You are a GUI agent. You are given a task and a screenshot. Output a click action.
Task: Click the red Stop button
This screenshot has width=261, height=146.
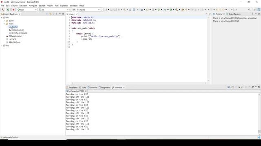point(13,10)
